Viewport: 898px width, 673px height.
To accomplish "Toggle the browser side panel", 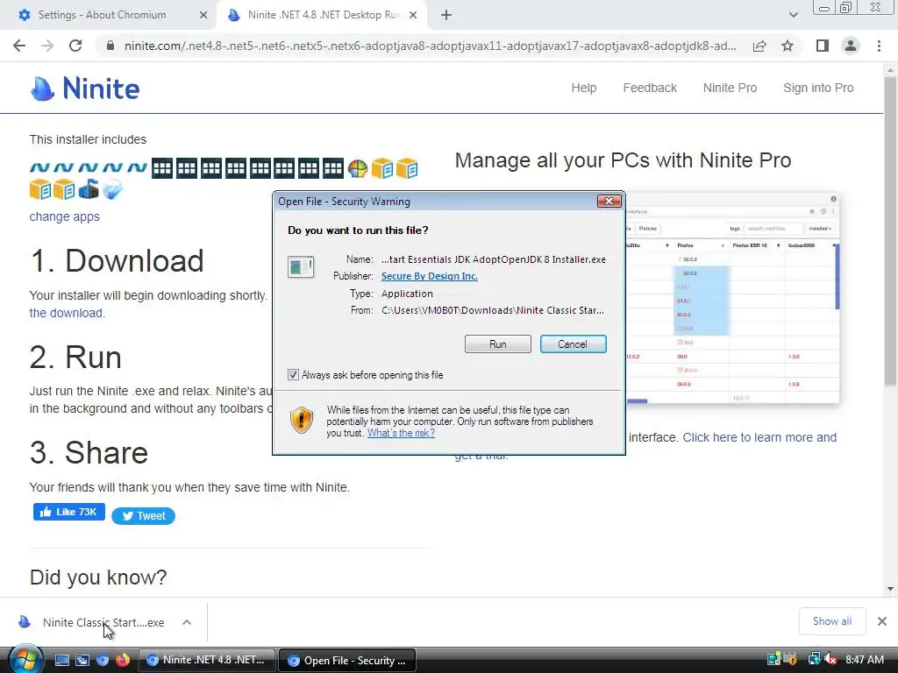I will (823, 46).
